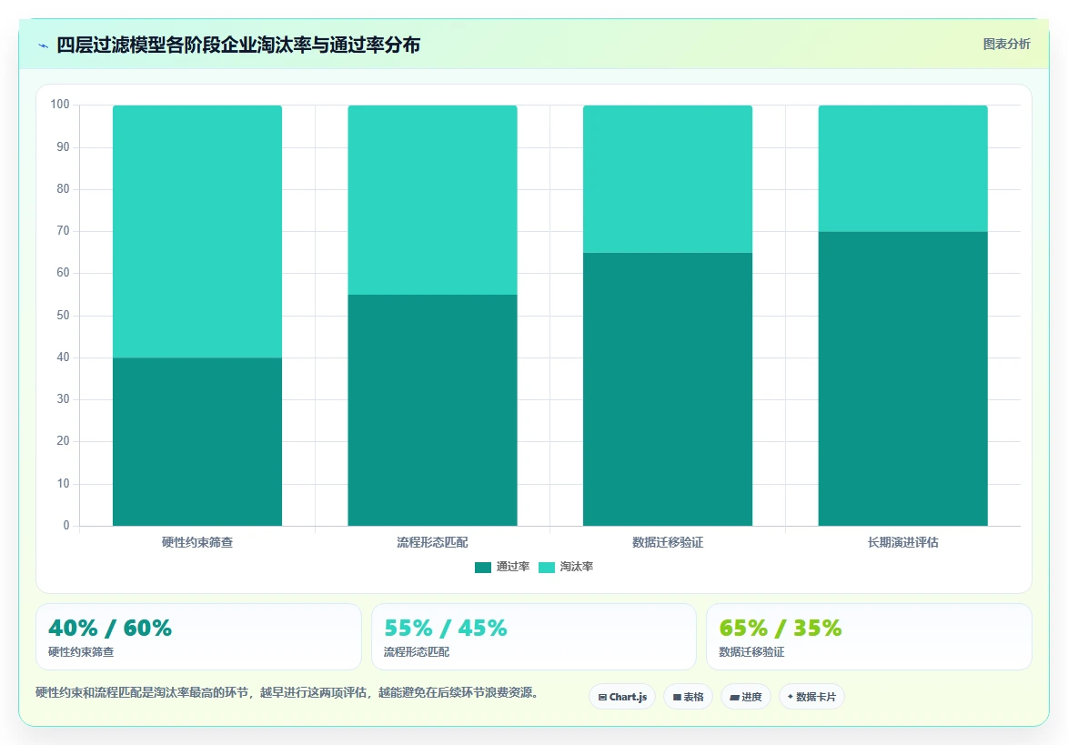Click the 长期演进评估 x-axis label

click(903, 542)
